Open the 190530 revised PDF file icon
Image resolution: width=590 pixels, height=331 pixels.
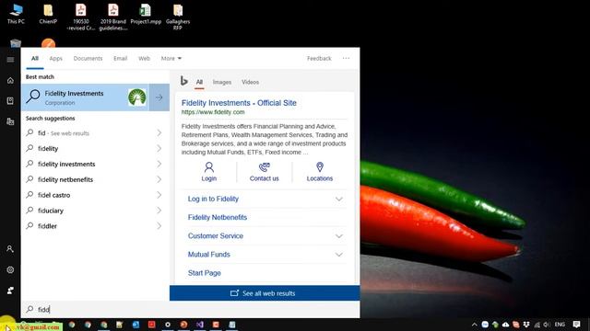pyautogui.click(x=80, y=17)
